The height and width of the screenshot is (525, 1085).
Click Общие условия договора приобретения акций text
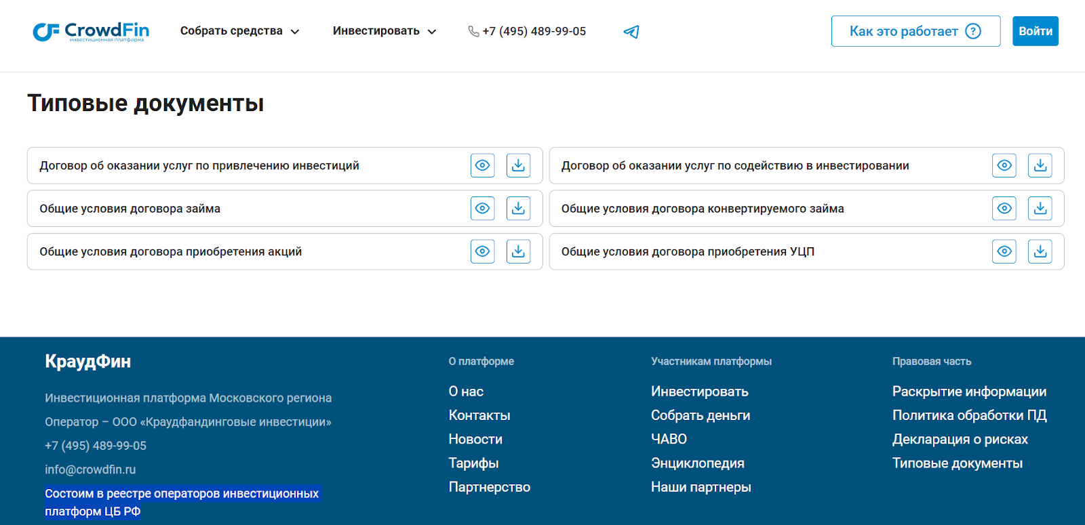pos(171,251)
